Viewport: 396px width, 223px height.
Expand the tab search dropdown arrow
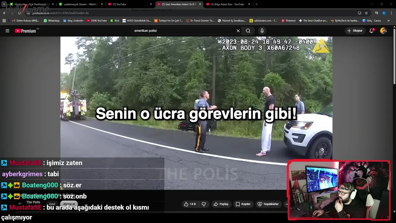coord(4,4)
